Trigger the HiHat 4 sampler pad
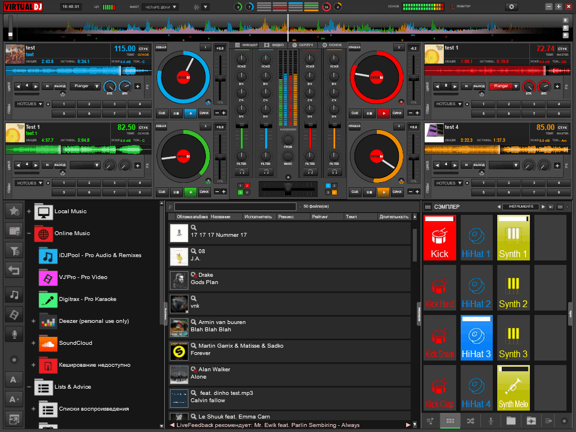576x432 pixels. [476, 388]
